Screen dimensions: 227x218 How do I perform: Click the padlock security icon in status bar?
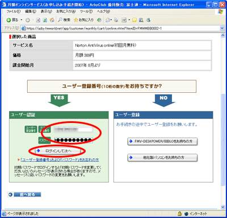(x=179, y=213)
